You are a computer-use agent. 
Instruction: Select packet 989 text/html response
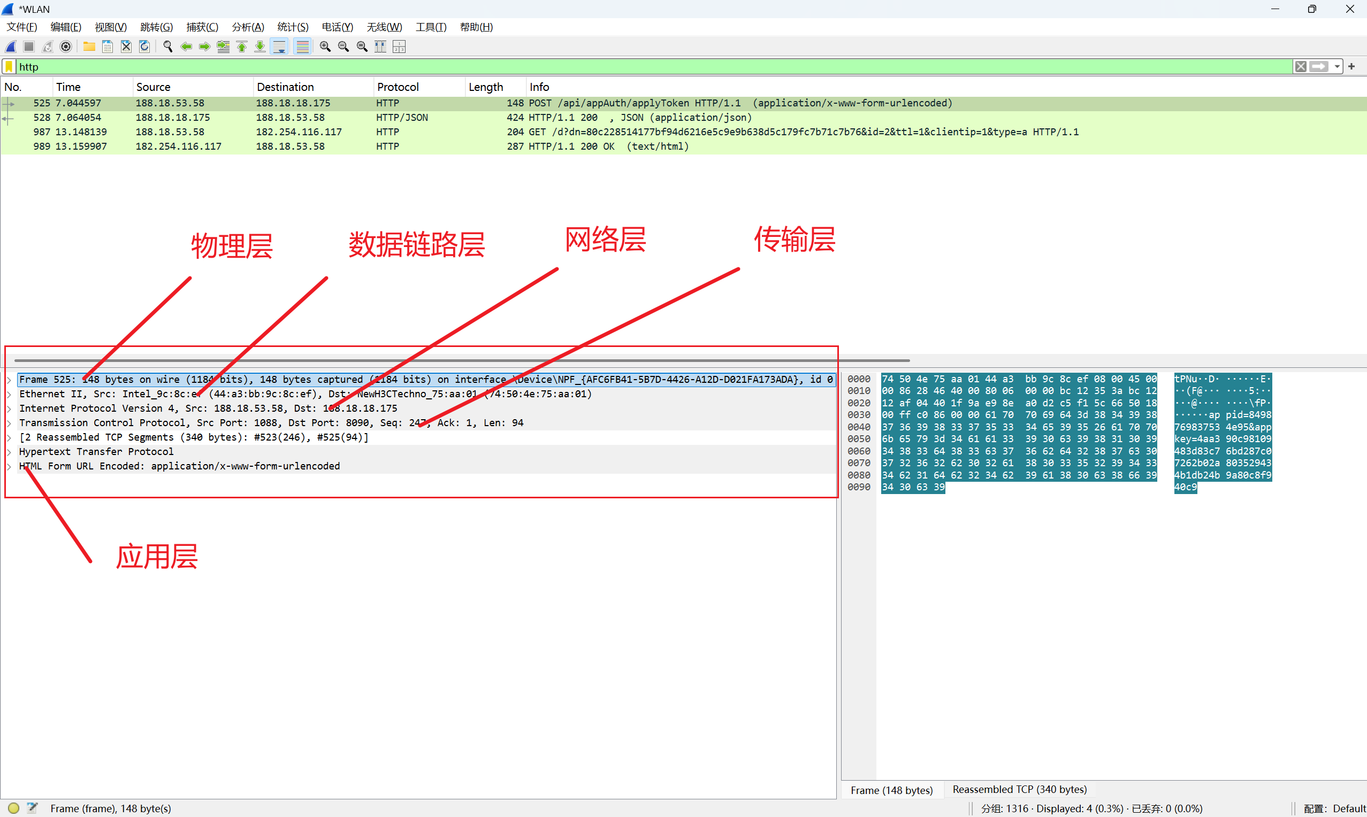684,147
